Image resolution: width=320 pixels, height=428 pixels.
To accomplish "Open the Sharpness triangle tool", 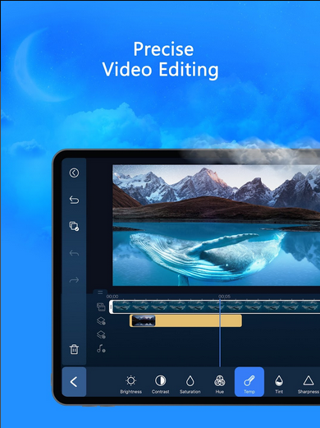I will pos(309,384).
